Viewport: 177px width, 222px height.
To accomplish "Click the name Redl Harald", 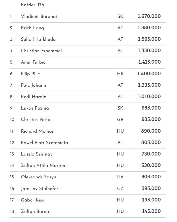I will click(x=34, y=97).
